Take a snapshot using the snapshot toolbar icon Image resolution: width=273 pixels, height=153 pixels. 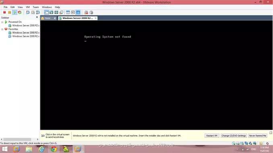[28, 12]
